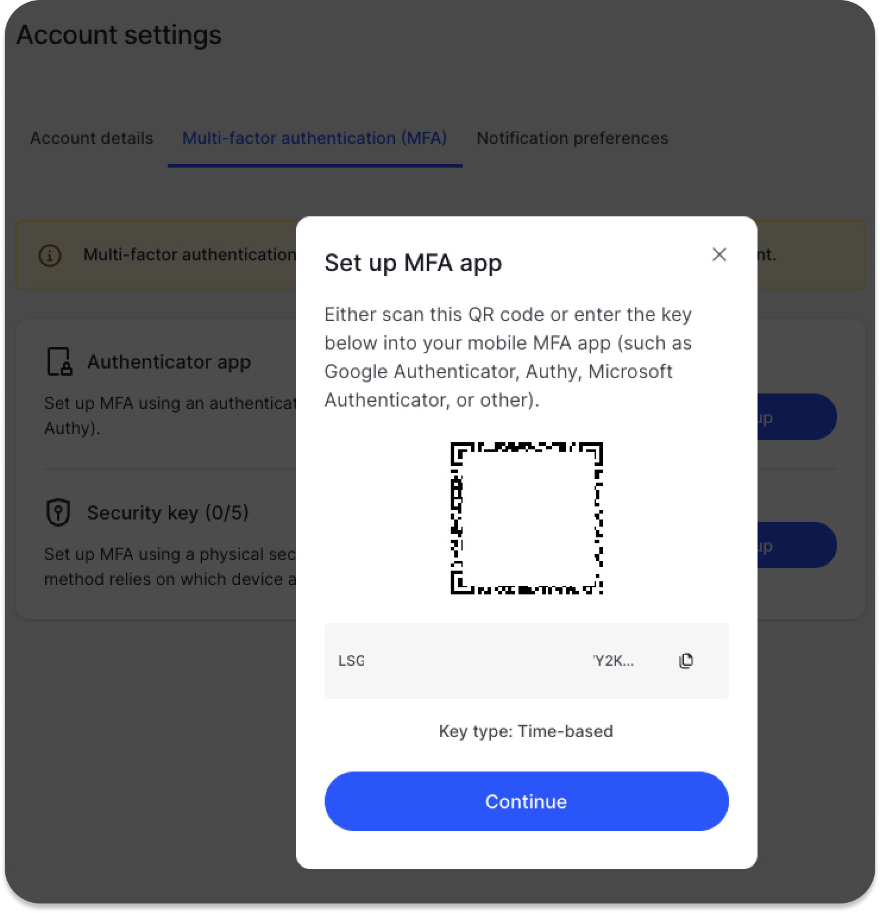Click the Key type: Time-based label

click(x=526, y=731)
